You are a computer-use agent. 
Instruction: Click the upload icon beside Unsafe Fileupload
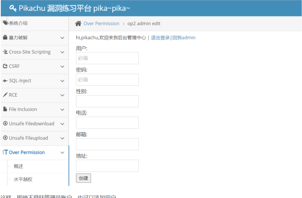click(x=5, y=138)
